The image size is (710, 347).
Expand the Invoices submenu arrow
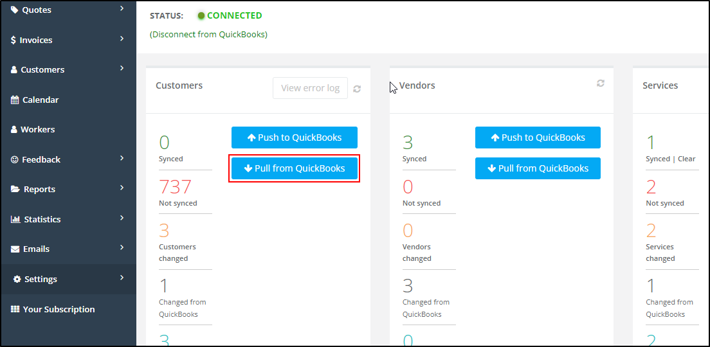tap(122, 39)
